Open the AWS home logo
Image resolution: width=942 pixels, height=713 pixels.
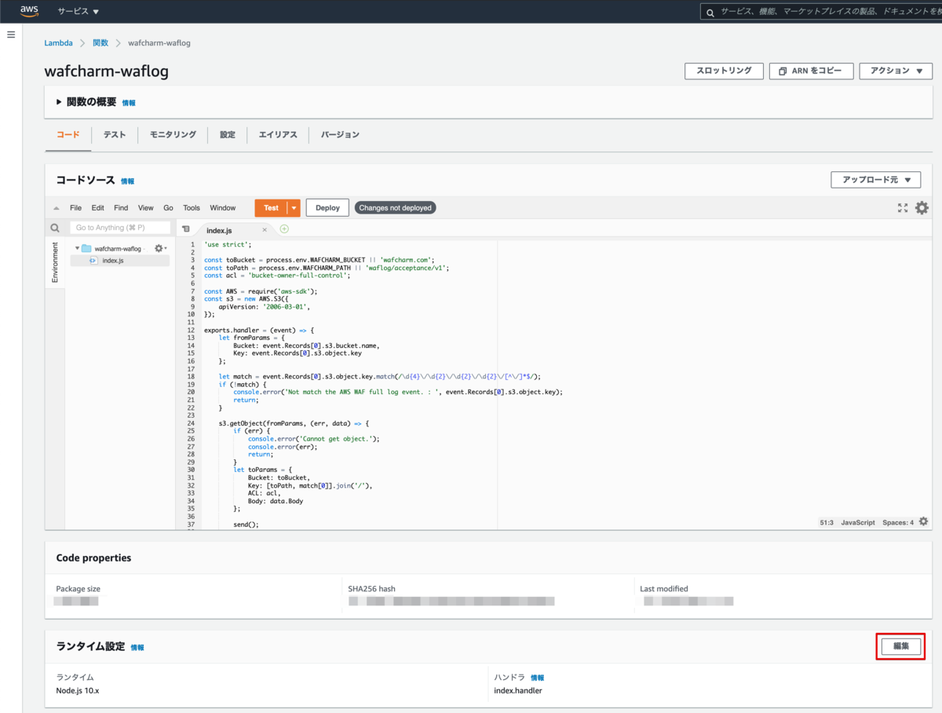pyautogui.click(x=29, y=11)
